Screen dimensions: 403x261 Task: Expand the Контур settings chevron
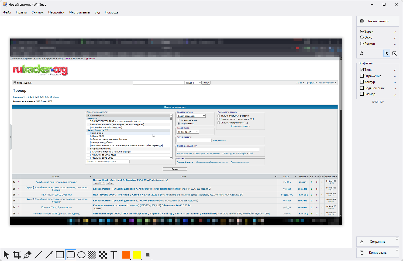pos(395,82)
